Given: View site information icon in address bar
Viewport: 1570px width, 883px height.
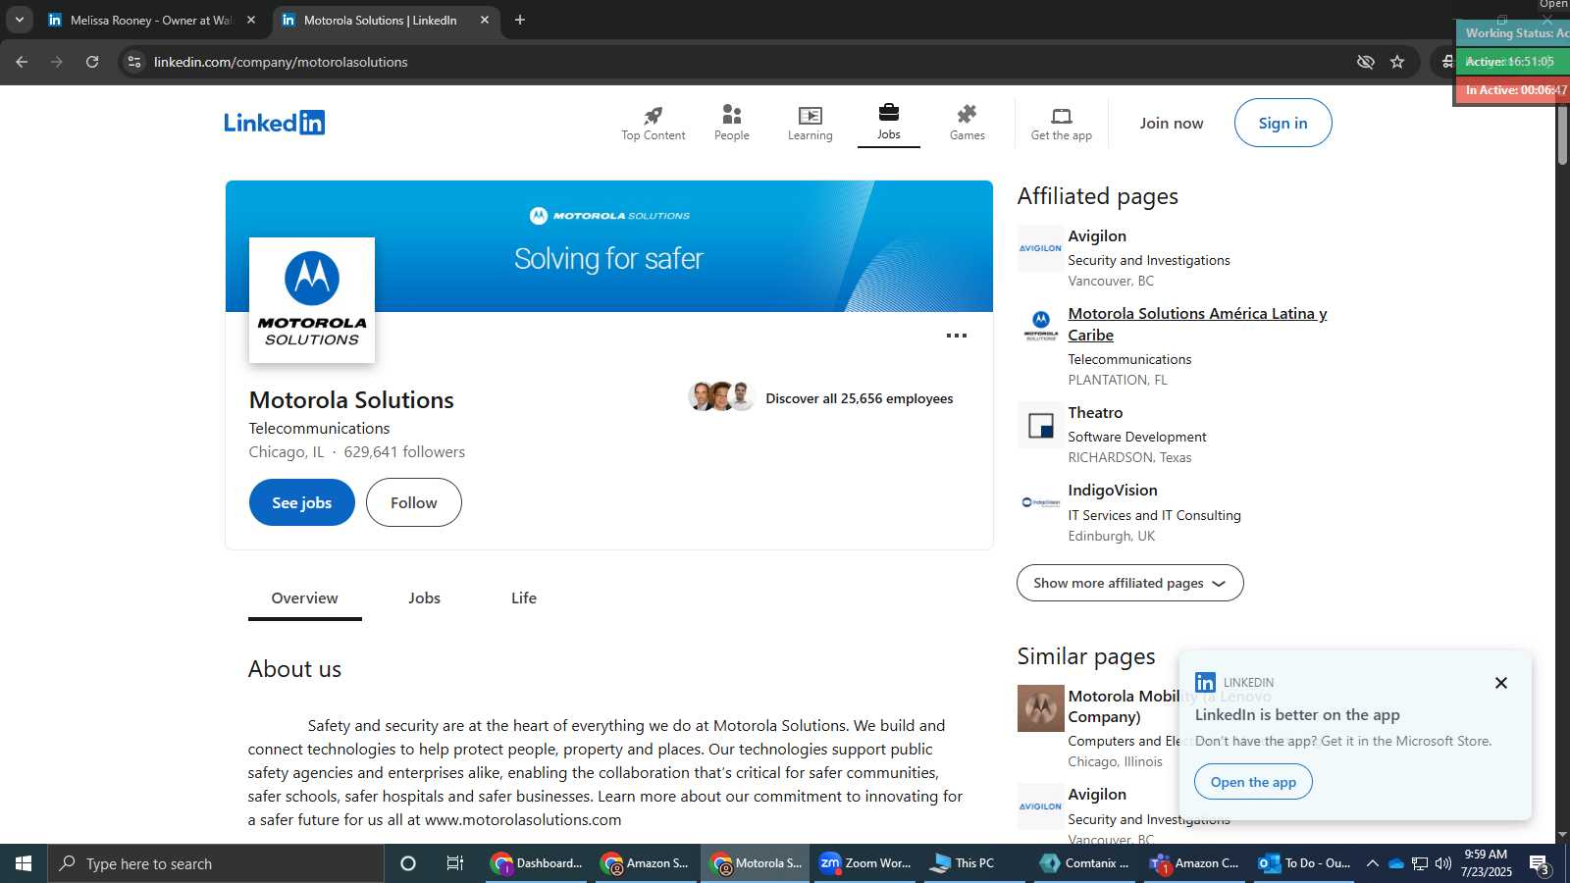Looking at the screenshot, I should 134,62.
